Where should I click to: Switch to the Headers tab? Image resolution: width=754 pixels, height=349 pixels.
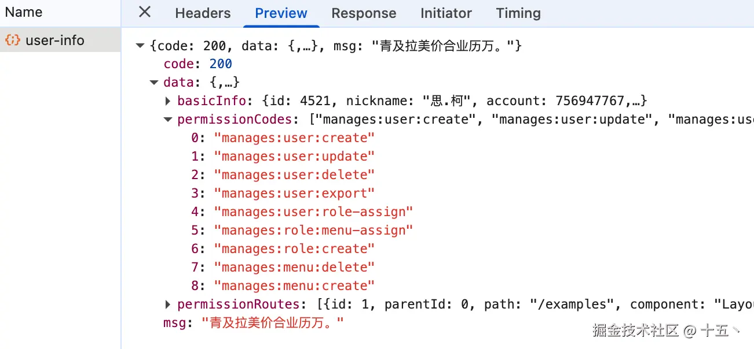(x=203, y=13)
